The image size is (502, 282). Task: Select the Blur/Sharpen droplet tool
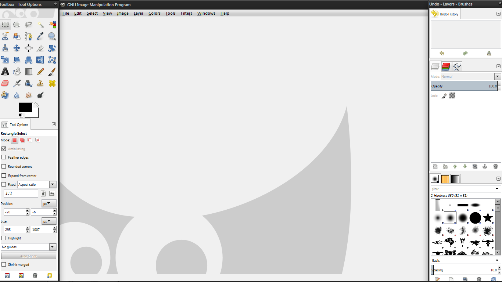pos(17,95)
